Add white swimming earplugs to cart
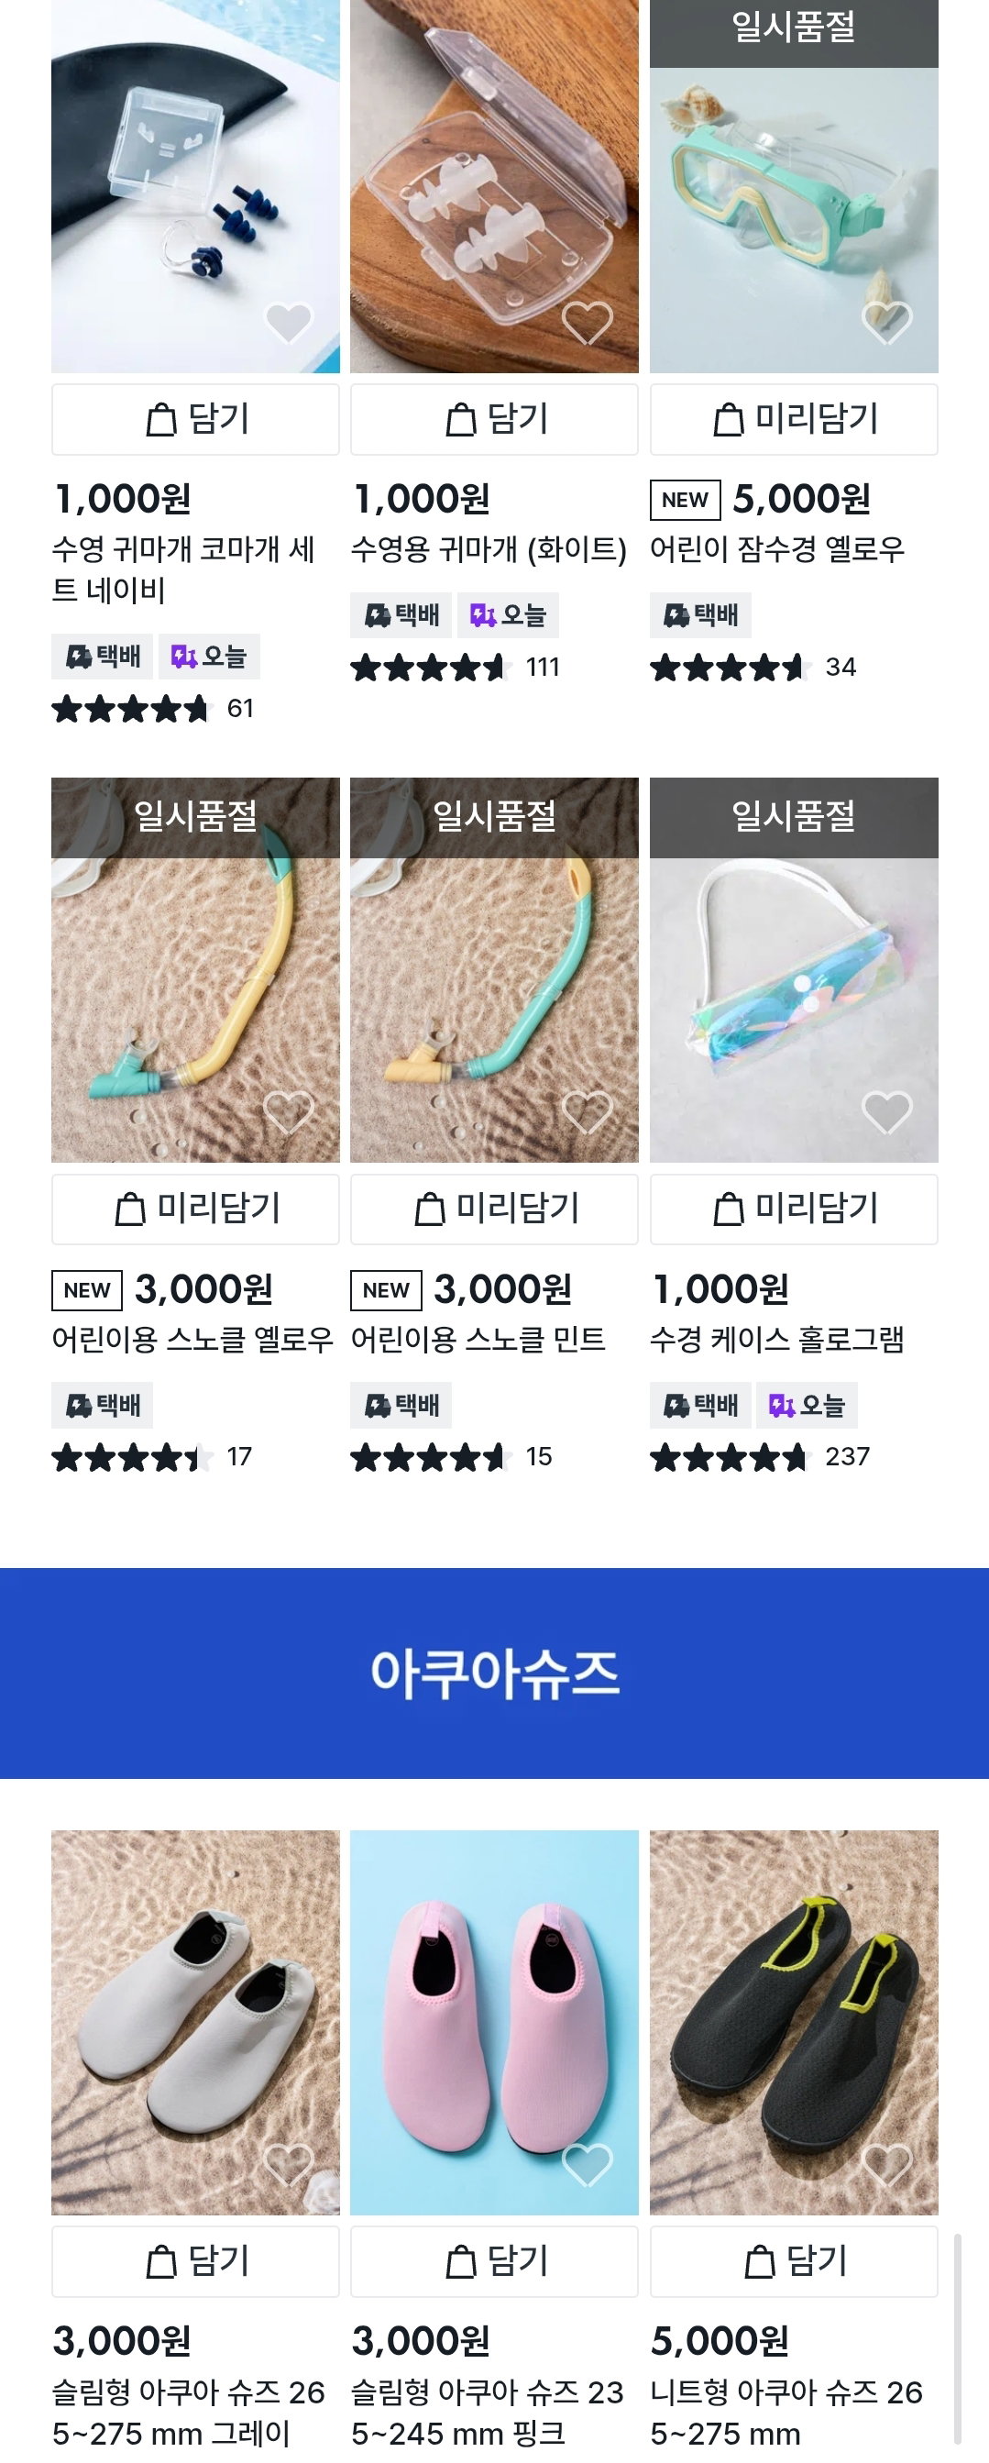989x2463 pixels. (494, 420)
